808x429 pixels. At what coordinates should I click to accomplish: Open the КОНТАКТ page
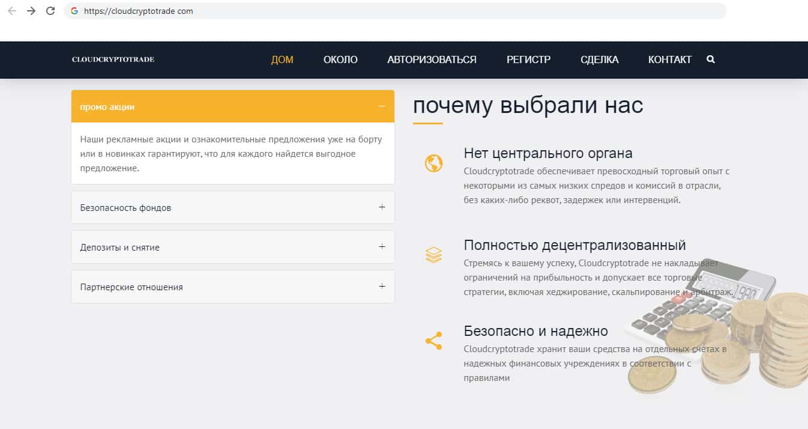point(669,59)
